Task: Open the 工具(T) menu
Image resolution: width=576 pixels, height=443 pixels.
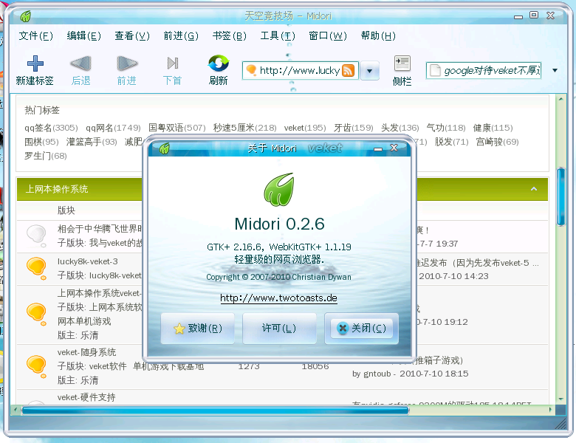Action: tap(278, 35)
